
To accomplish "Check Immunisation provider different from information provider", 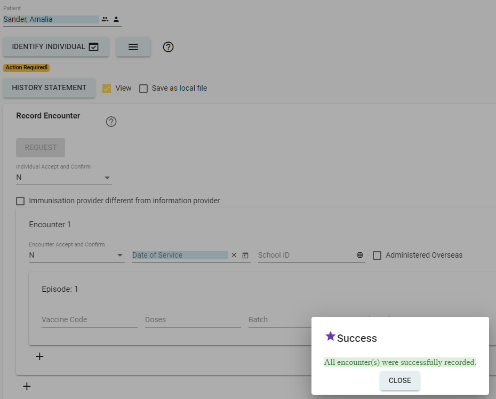I will 20,201.
